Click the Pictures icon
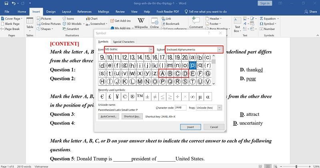The image size is (320, 168). tap(38, 18)
